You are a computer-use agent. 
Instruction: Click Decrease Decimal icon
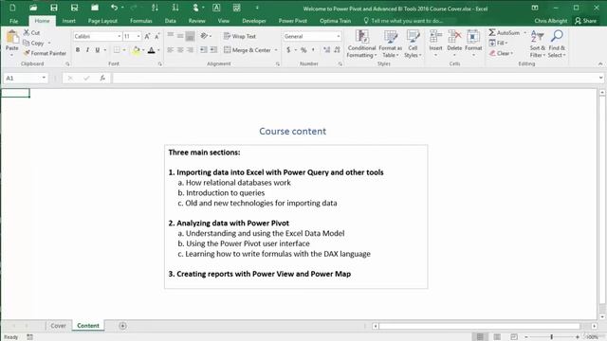[x=337, y=50]
